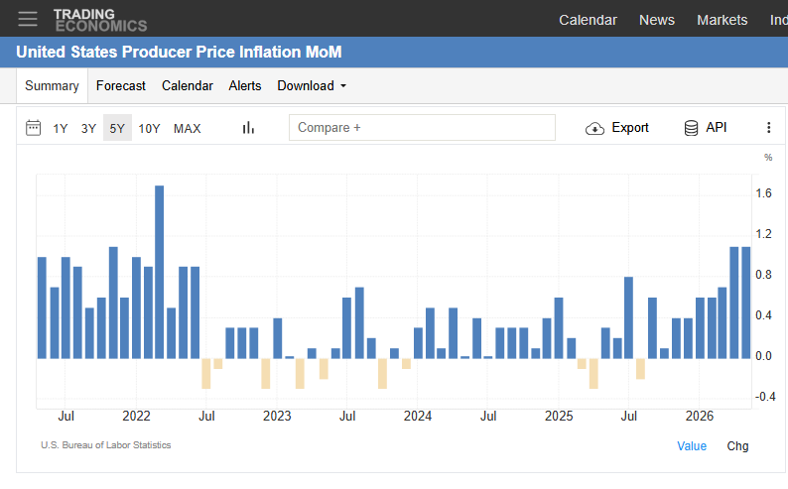788x489 pixels.
Task: Select the 10Y time range
Action: (x=149, y=129)
